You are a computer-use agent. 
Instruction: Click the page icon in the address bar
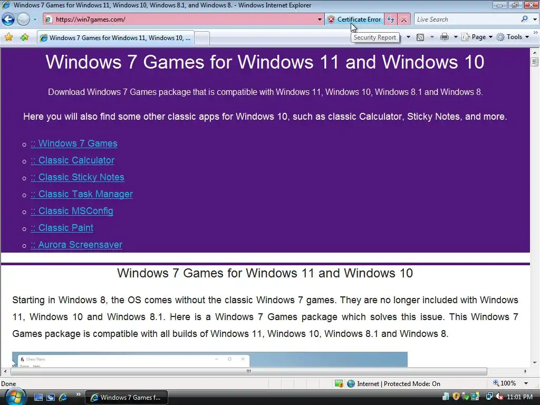pos(49,20)
